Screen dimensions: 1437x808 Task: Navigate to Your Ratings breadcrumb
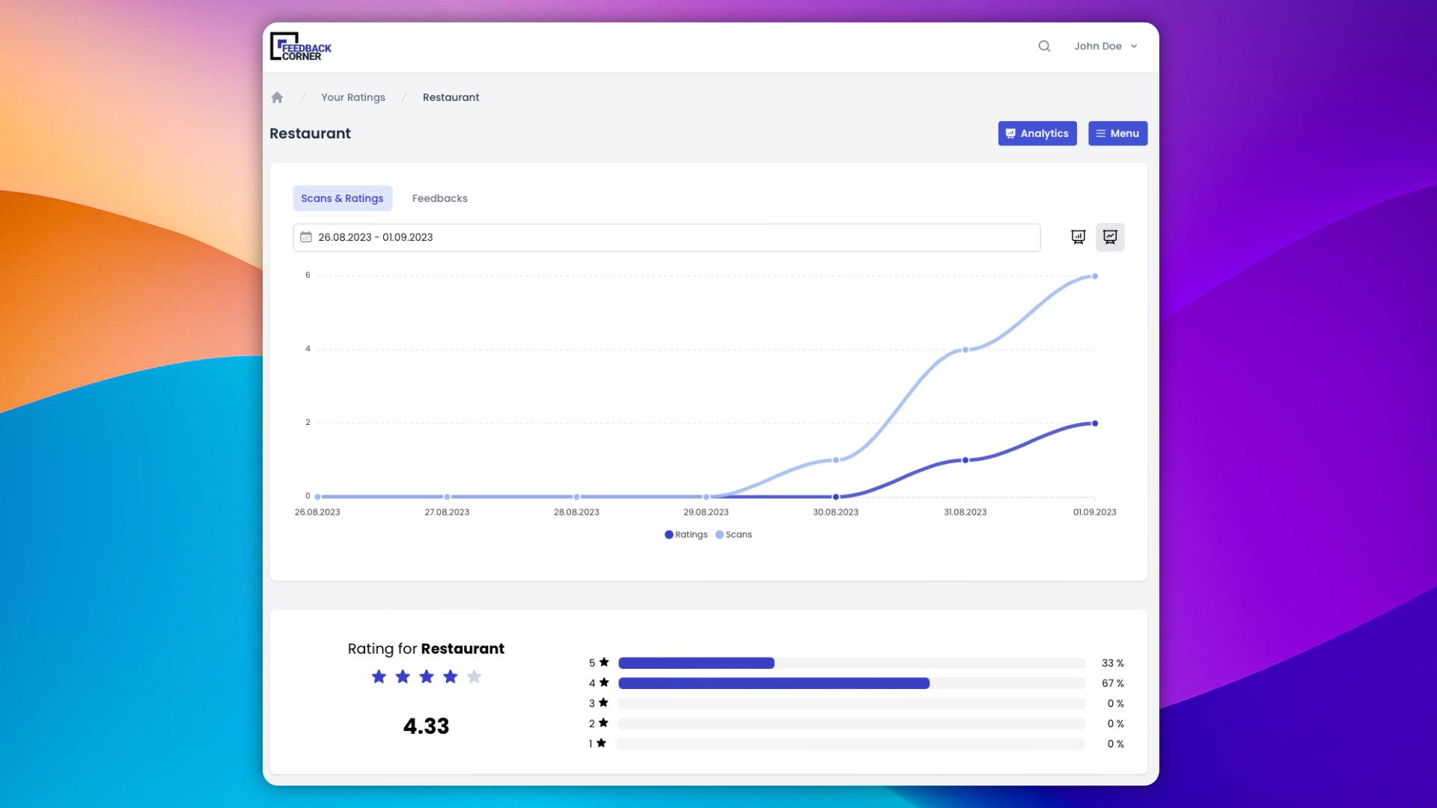pos(353,97)
